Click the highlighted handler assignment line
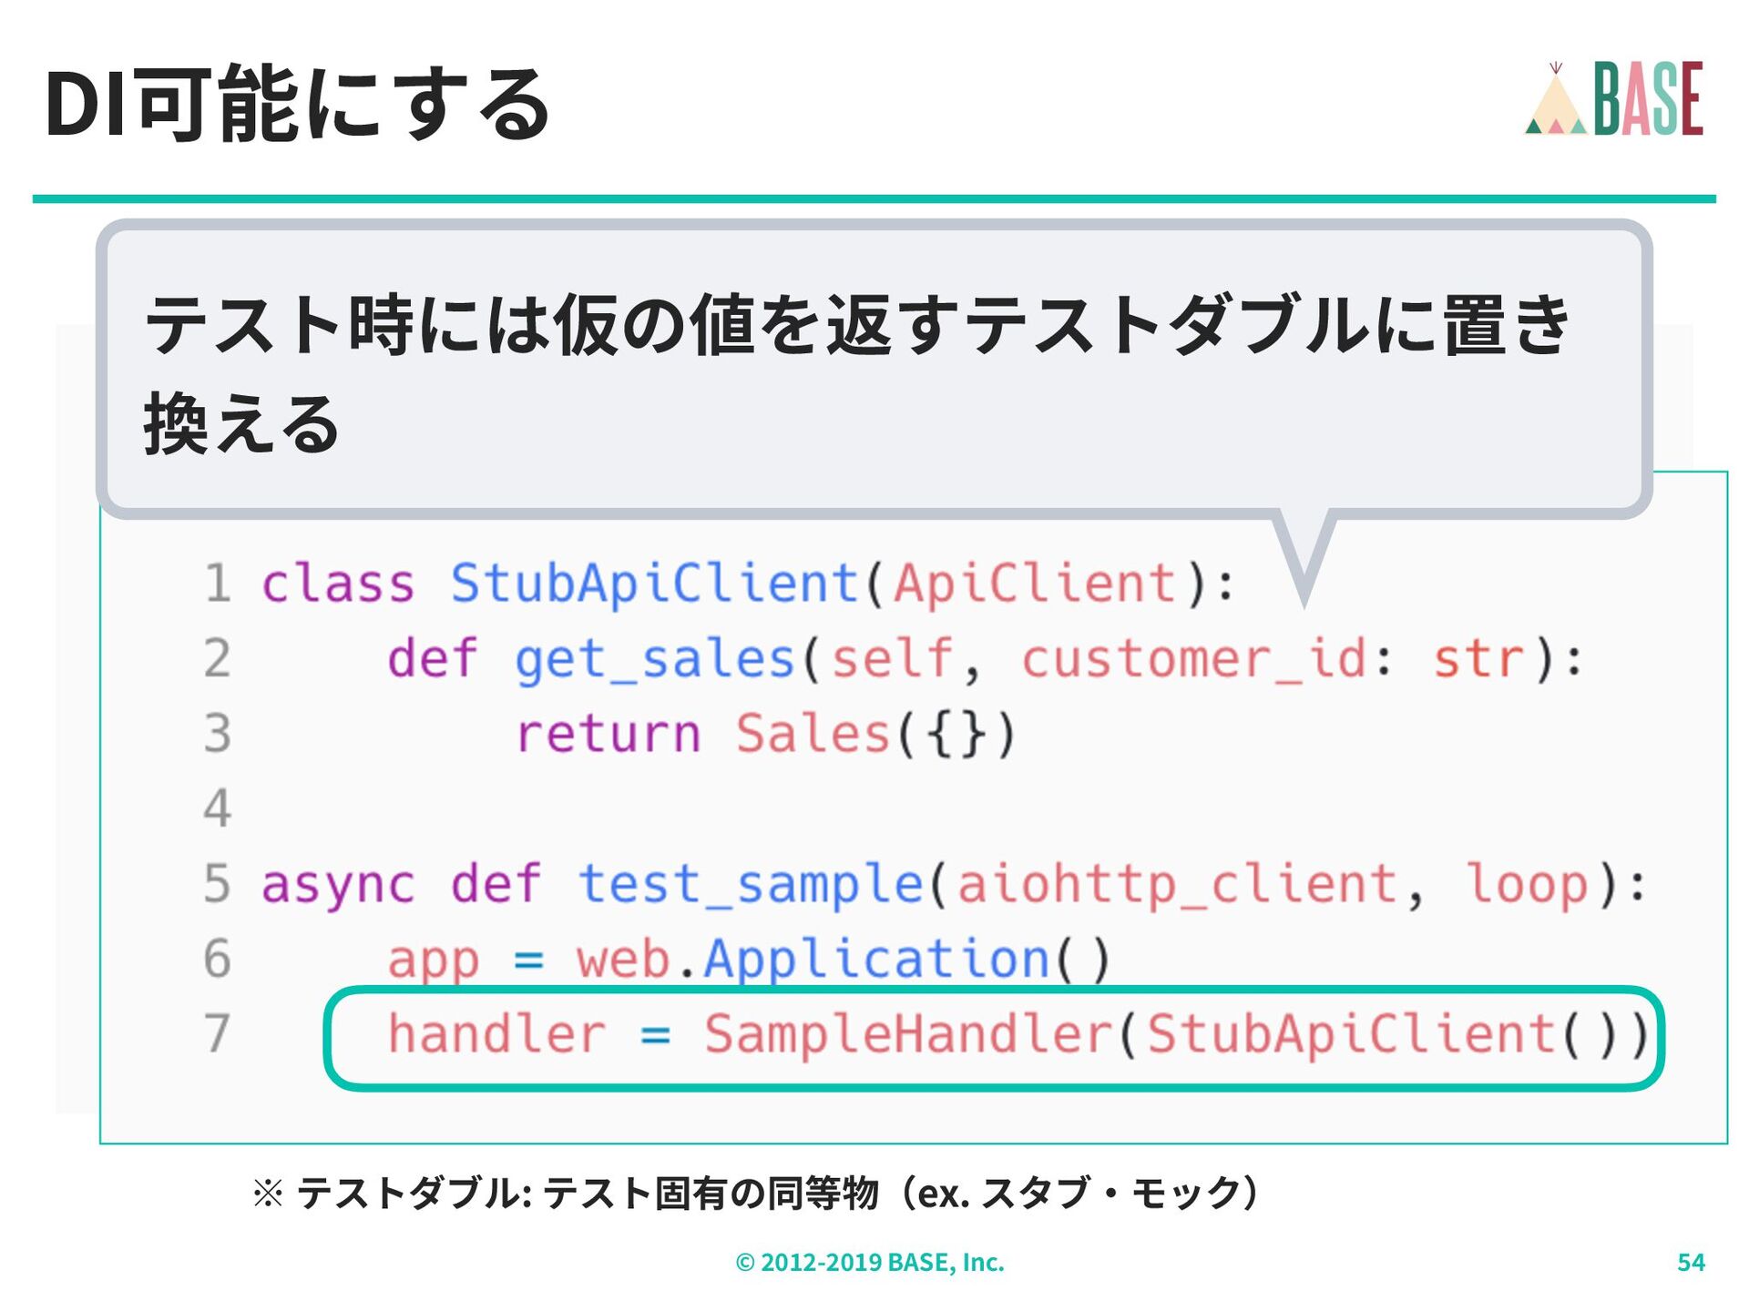Screen dimensions: 1749x1311 (993, 1036)
